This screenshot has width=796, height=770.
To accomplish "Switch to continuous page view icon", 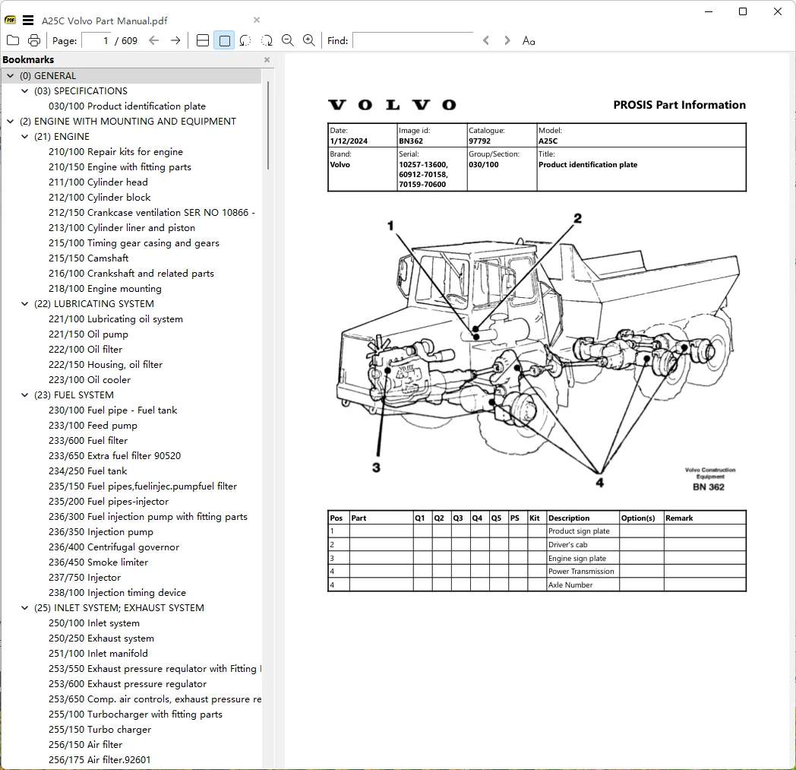I will tap(203, 40).
